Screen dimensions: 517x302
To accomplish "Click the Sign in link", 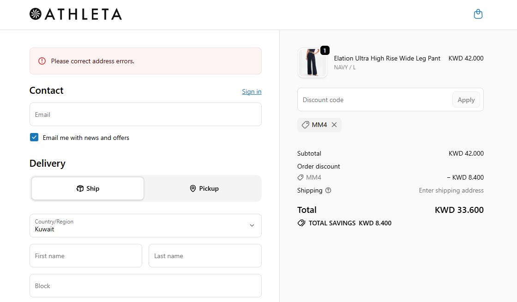I will [252, 91].
